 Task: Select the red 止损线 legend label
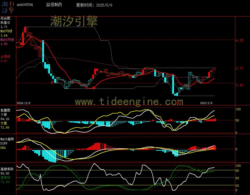[x=5, y=56]
